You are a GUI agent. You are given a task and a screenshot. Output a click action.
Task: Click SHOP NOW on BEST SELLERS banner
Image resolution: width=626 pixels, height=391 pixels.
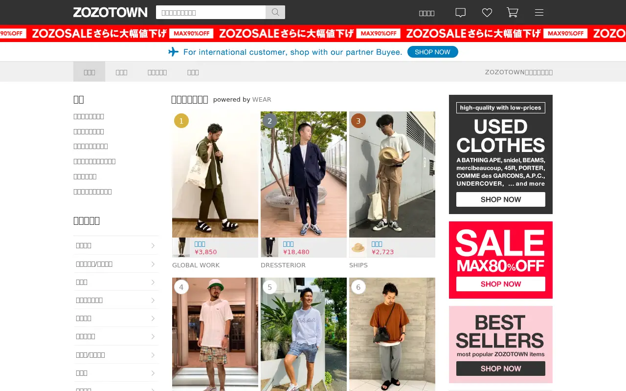coord(501,369)
